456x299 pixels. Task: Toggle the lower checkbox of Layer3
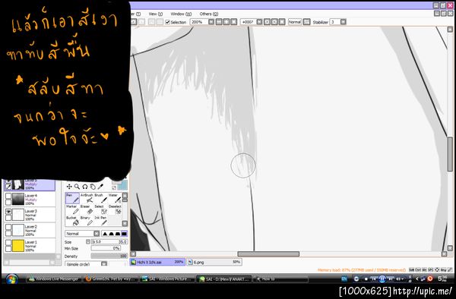[x=8, y=218]
